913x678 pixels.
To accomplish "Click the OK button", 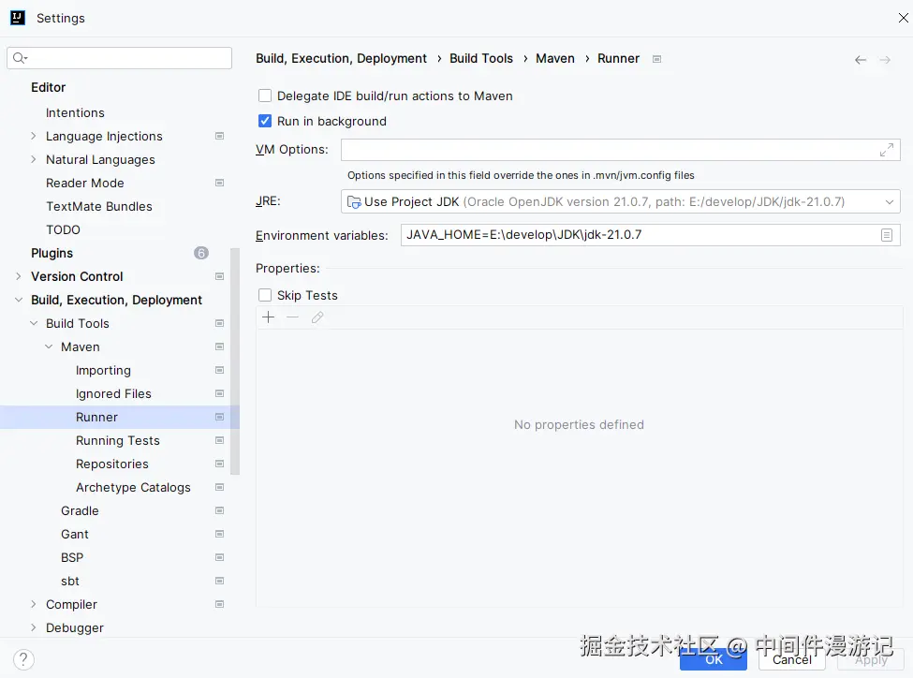I will [x=714, y=660].
